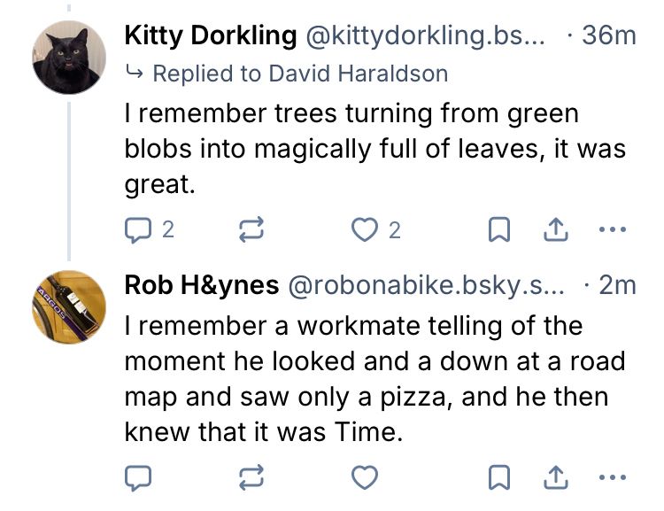This screenshot has height=511, width=664.
Task: Bookmark Rob H&ynes's post
Action: point(500,479)
